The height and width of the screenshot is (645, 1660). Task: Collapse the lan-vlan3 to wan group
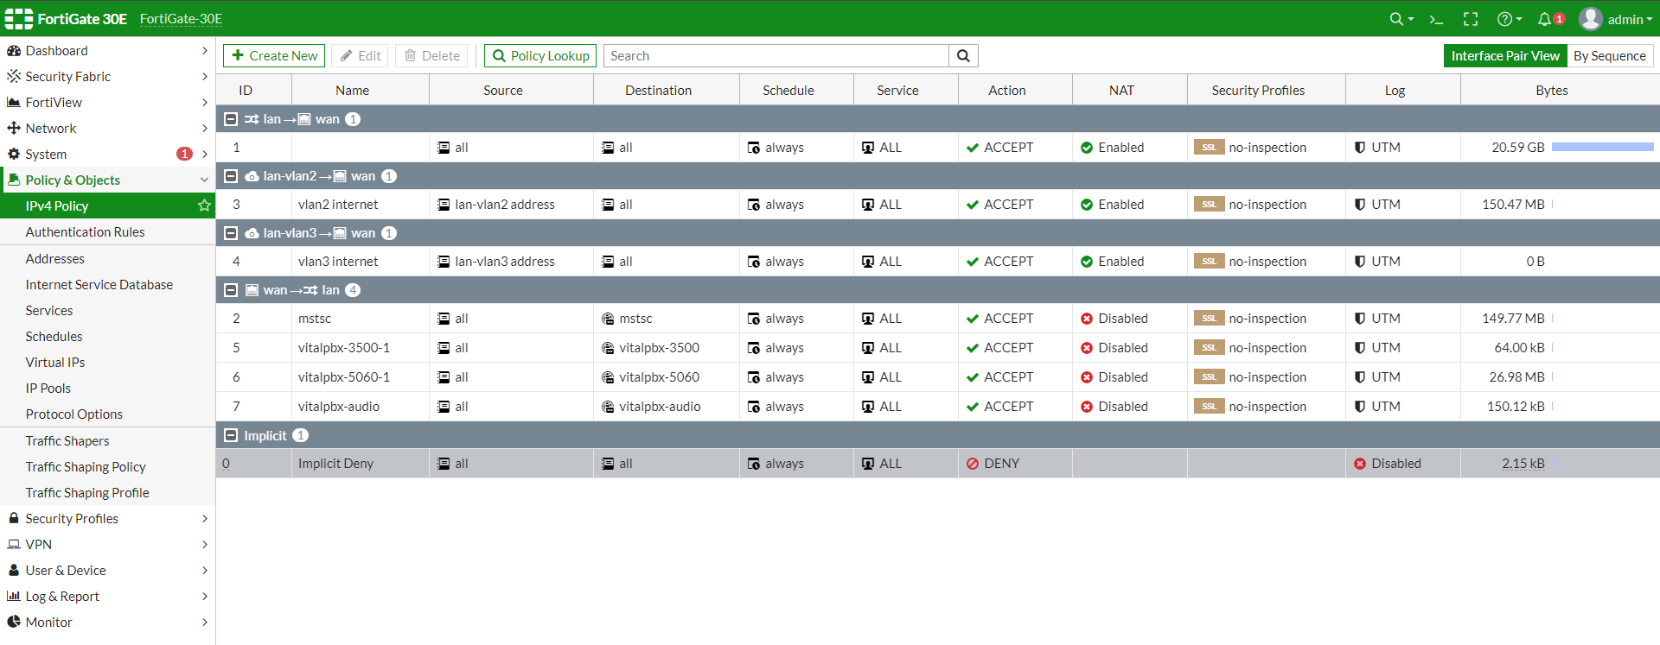coord(231,233)
